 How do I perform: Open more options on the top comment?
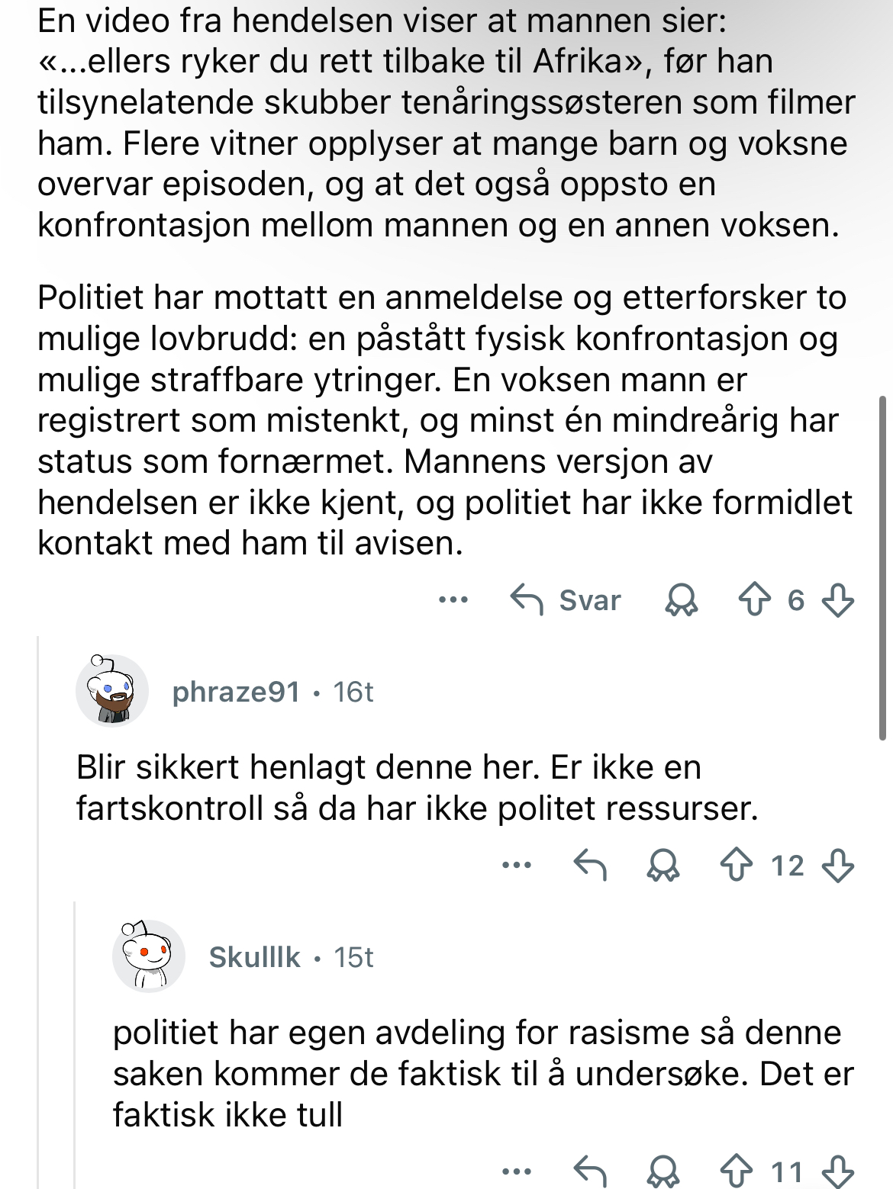[x=453, y=600]
